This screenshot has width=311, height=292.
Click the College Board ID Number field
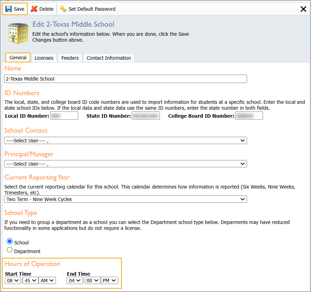pos(249,116)
